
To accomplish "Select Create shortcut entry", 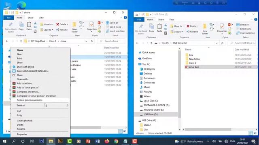I will click(x=25, y=120).
